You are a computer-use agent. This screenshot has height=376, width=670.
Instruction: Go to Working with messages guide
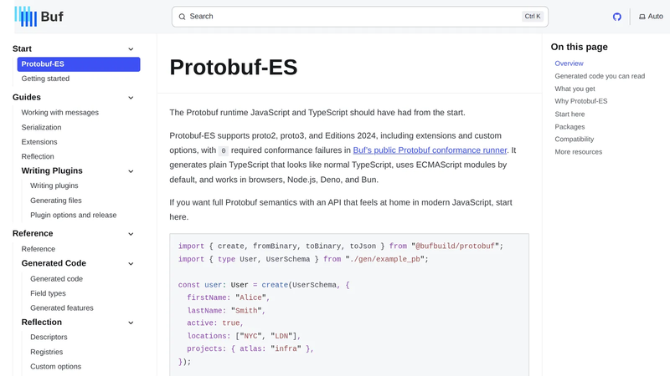coord(59,113)
